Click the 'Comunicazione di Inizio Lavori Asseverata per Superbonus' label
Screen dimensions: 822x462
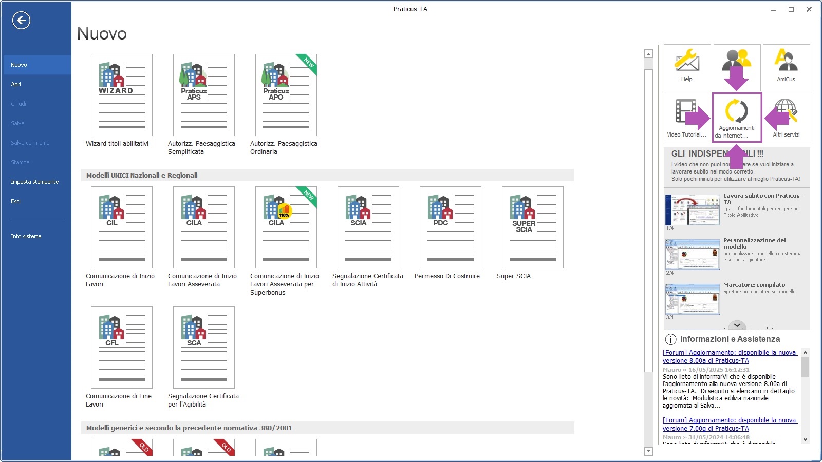click(285, 284)
